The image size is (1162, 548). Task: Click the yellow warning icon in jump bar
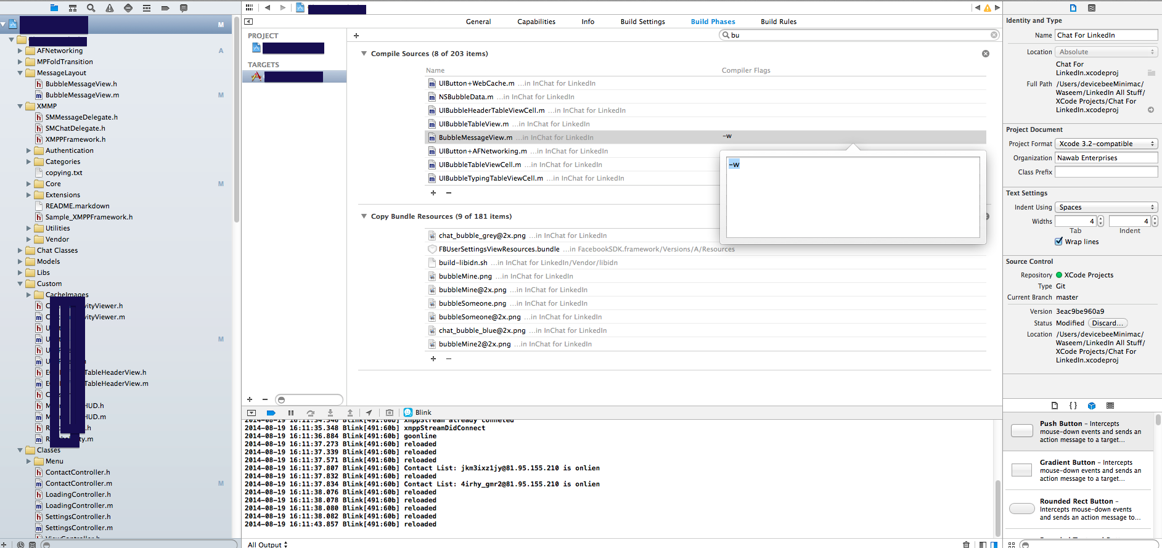tap(987, 8)
